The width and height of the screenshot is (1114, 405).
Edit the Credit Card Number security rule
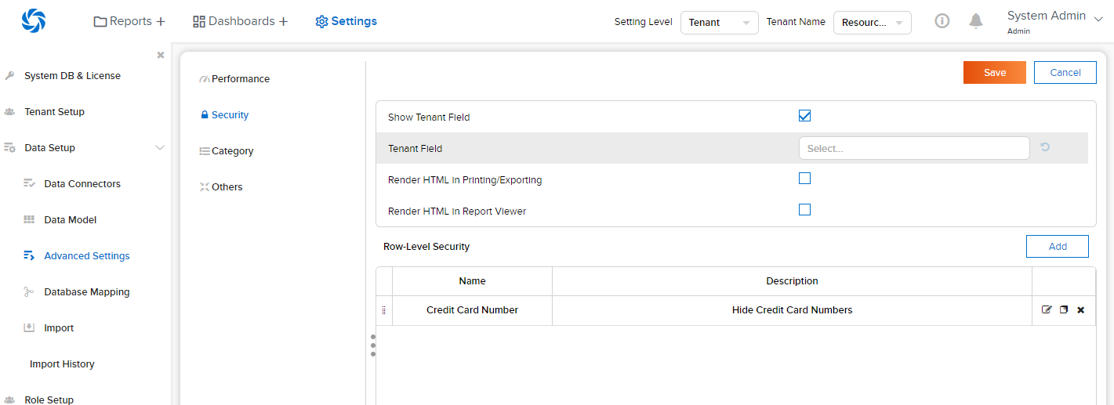1047,310
